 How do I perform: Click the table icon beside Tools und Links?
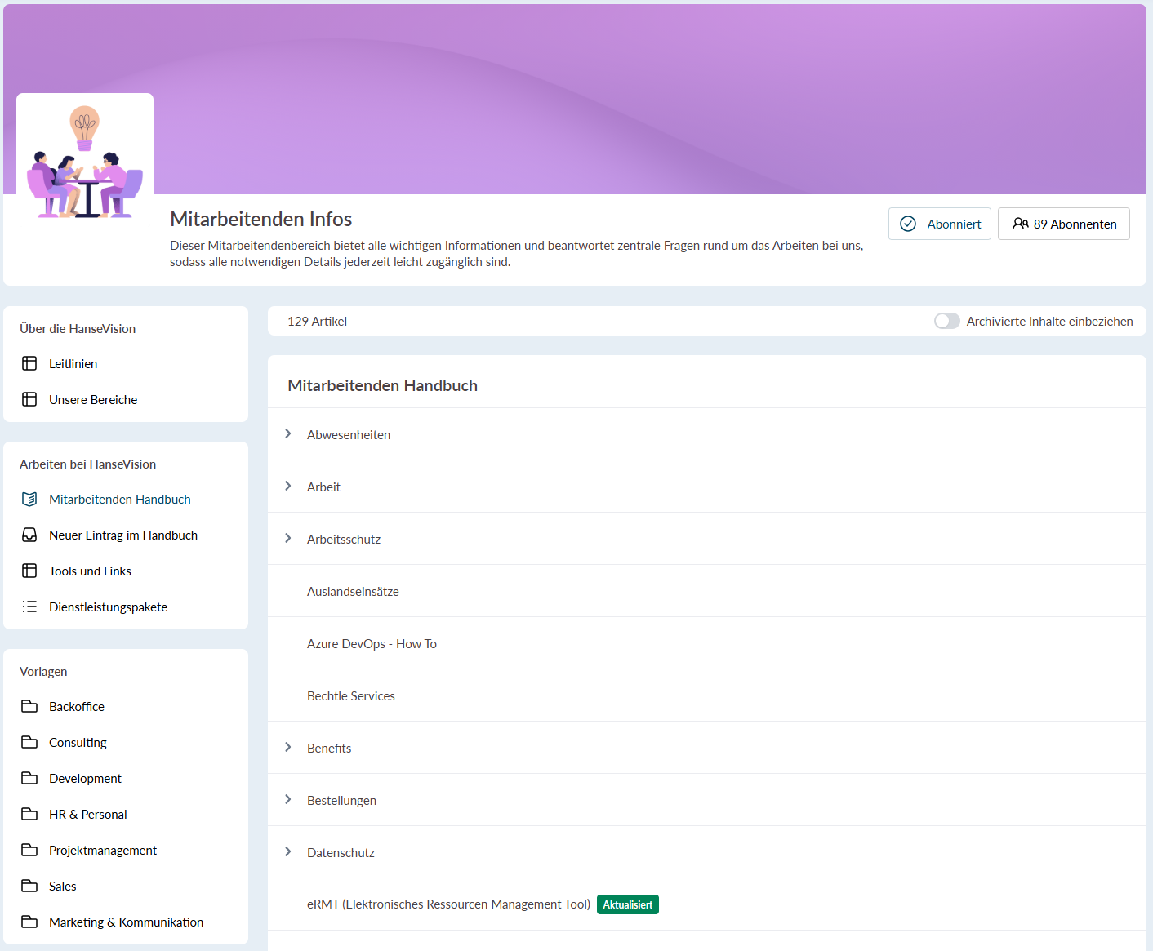[29, 571]
